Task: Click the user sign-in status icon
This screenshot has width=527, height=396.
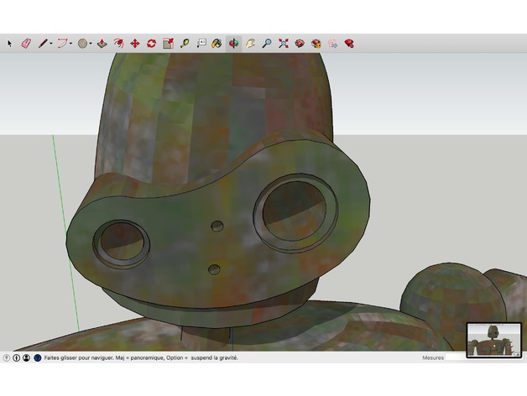Action: [x=26, y=358]
